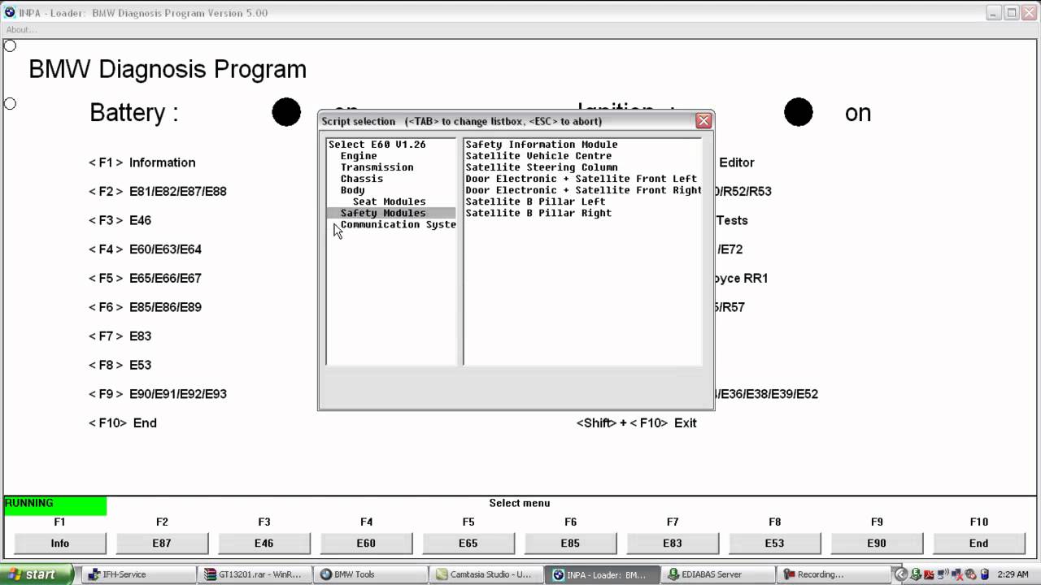
Task: Select Engine in the E60 tree
Action: pos(359,156)
